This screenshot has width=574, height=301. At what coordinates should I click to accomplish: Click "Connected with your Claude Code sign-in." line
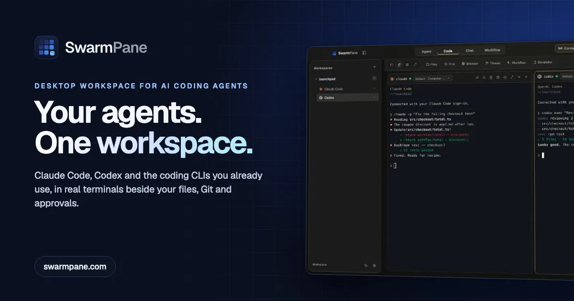pos(430,103)
